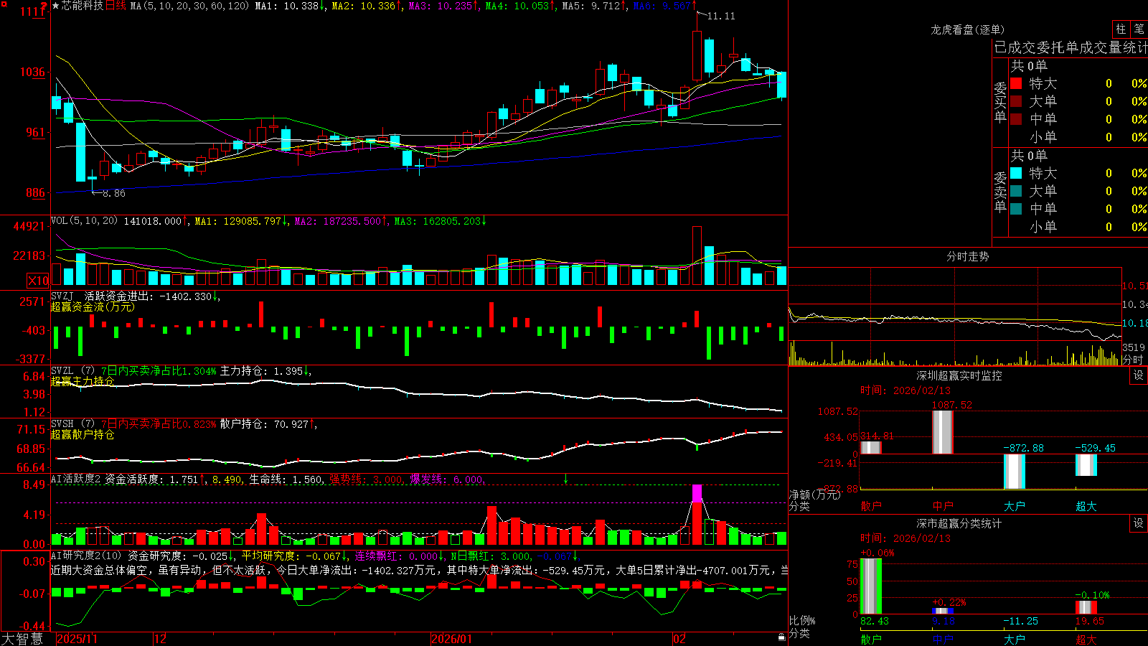Click the 强势线: 3.000 label

(x=366, y=479)
